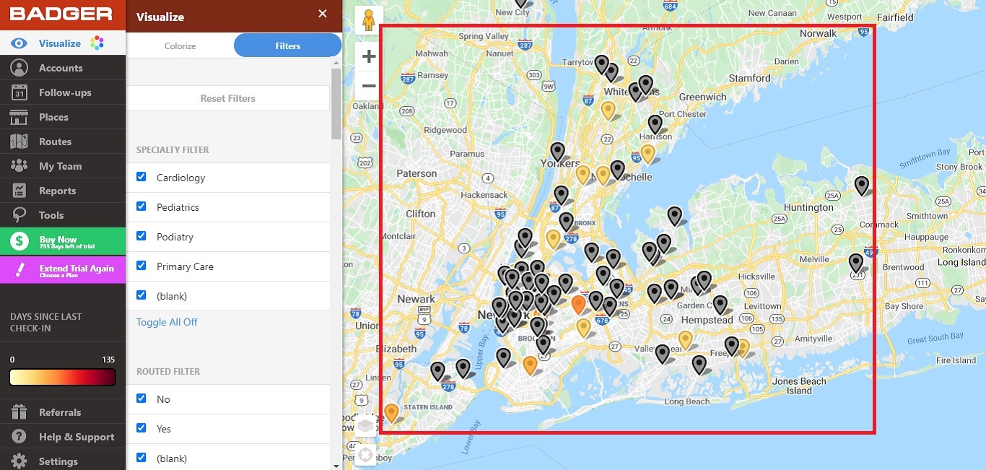The width and height of the screenshot is (986, 470).
Task: Click the Toggle All Off link
Action: pyautogui.click(x=167, y=322)
